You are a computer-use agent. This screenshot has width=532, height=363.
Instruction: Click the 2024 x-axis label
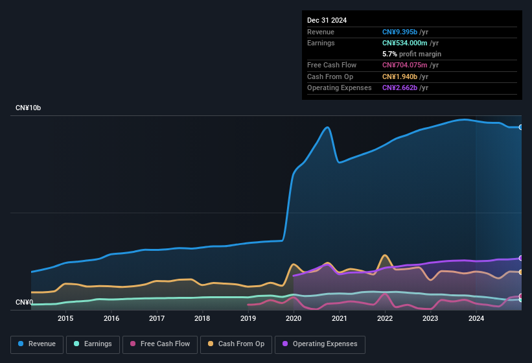click(x=476, y=318)
